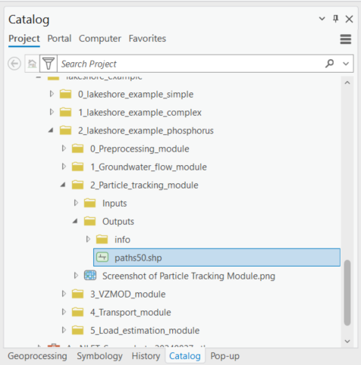
Task: Switch to the Pop-up pane tab
Action: 225,356
